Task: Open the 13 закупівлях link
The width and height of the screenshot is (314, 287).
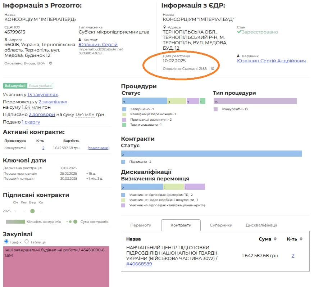Action: (x=42, y=95)
